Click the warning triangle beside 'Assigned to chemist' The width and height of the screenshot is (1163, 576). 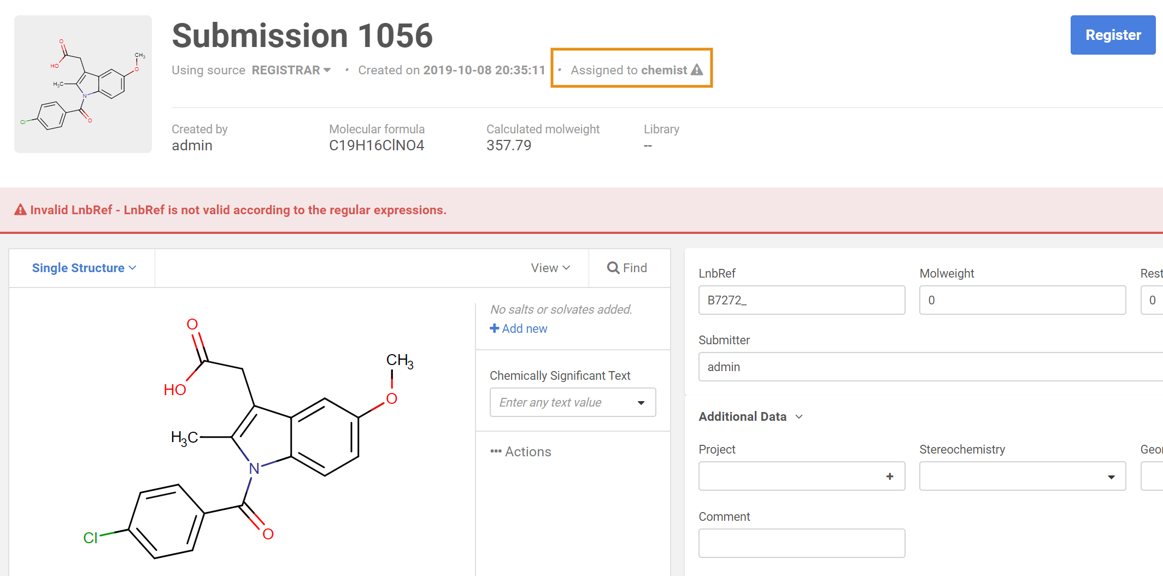[697, 70]
